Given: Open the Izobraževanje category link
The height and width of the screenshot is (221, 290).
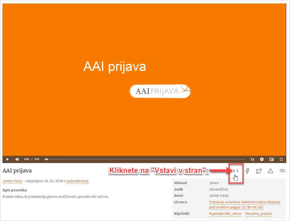Looking at the screenshot, I should pyautogui.click(x=78, y=181).
